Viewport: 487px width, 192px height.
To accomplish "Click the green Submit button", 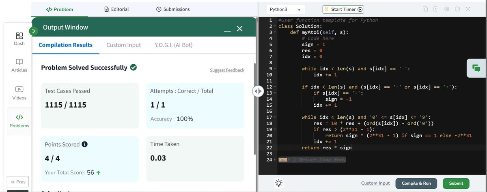I will pyautogui.click(x=456, y=183).
